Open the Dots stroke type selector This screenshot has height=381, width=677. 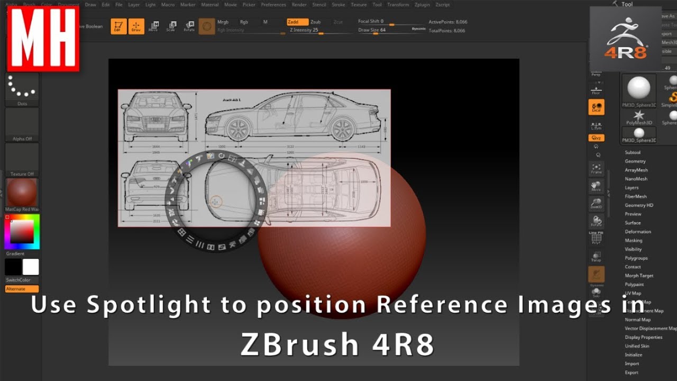click(x=22, y=90)
